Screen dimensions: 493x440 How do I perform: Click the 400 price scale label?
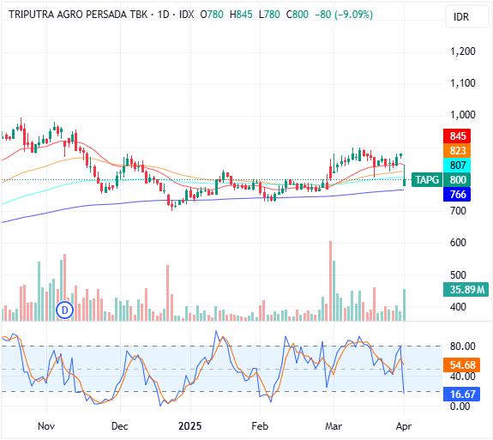[458, 307]
